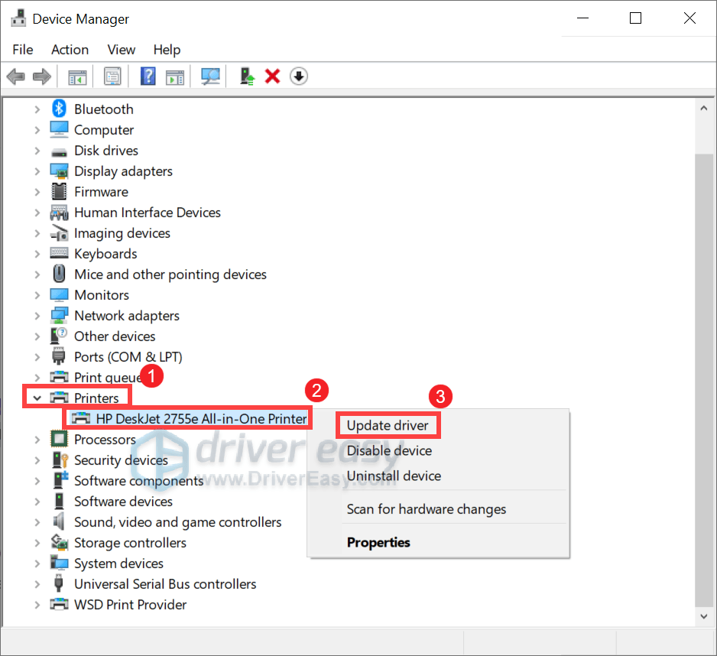Screen dimensions: 717x656
Task: Click the Properties toolbar icon
Action: click(x=112, y=76)
